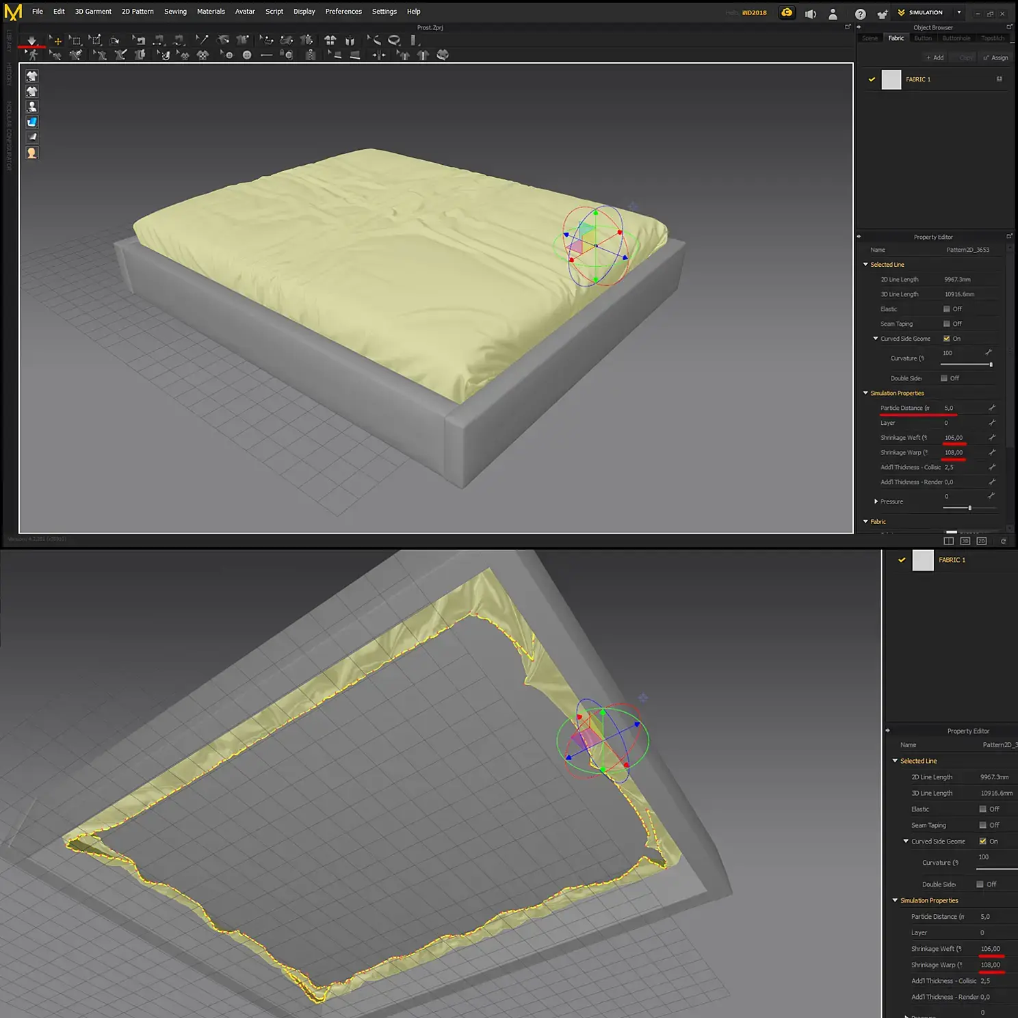Viewport: 1018px width, 1018px height.
Task: Open the user account icon
Action: coord(833,14)
